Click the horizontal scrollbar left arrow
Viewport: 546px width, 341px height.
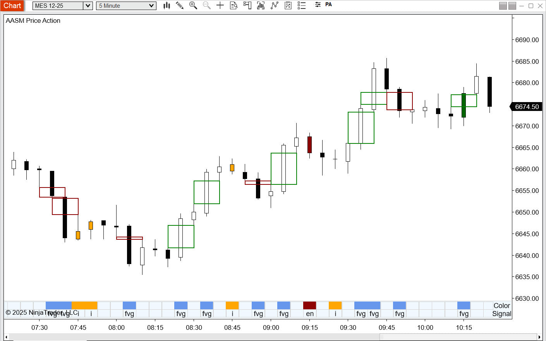click(x=6, y=337)
